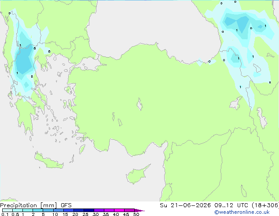This screenshot has width=279, height=216.
Task: Click the island of Crete on map
Action: (x=49, y=161)
